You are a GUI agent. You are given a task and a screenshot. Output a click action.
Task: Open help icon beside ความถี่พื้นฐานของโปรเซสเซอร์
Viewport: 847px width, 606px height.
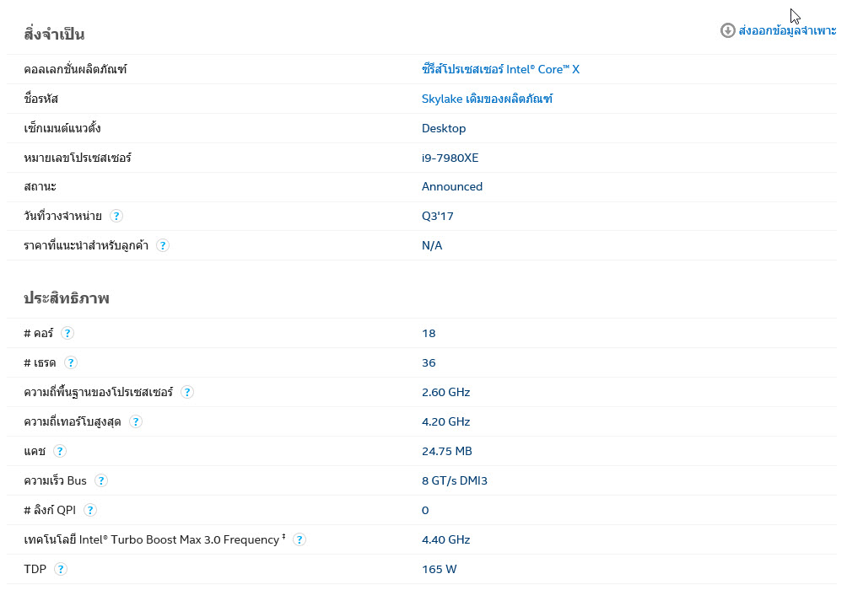click(187, 392)
